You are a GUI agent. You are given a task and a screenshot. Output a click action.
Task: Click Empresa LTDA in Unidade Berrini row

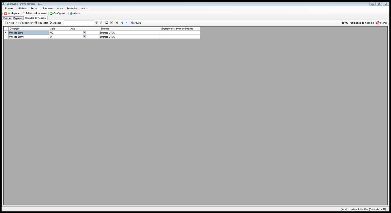[x=129, y=37]
